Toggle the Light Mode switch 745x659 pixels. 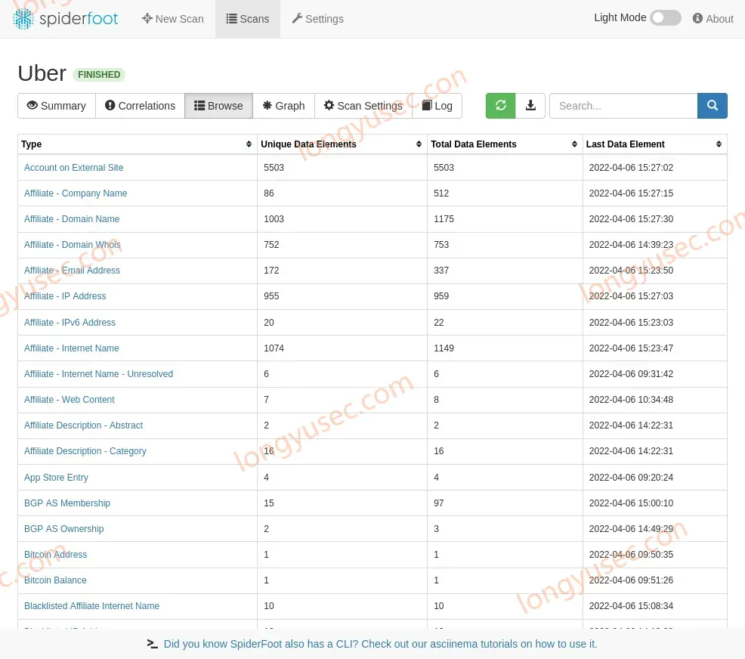point(665,18)
